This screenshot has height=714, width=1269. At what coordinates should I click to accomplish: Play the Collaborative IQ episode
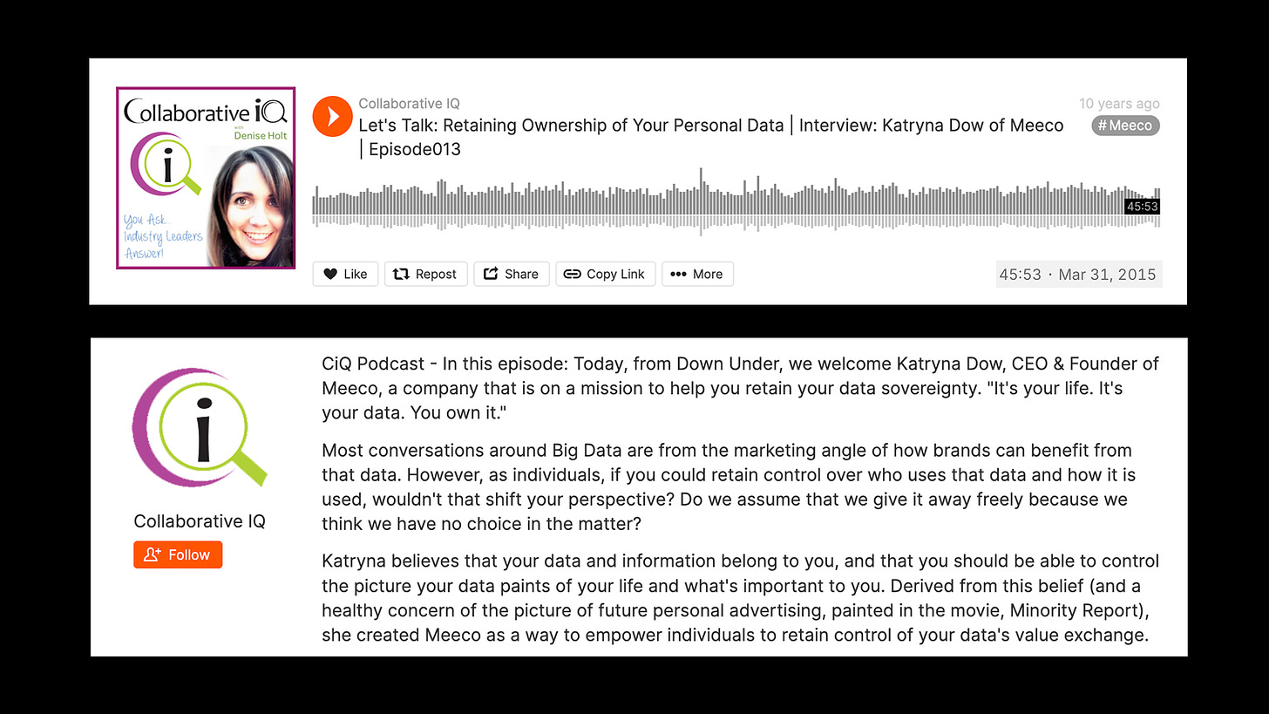click(332, 116)
